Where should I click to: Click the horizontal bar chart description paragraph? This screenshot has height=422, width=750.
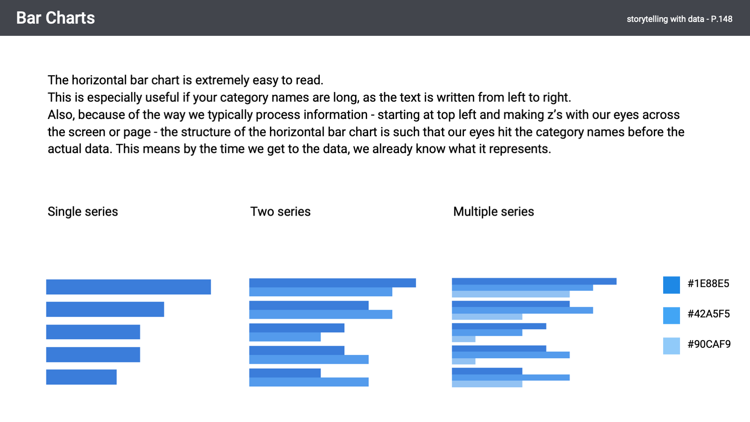366,114
